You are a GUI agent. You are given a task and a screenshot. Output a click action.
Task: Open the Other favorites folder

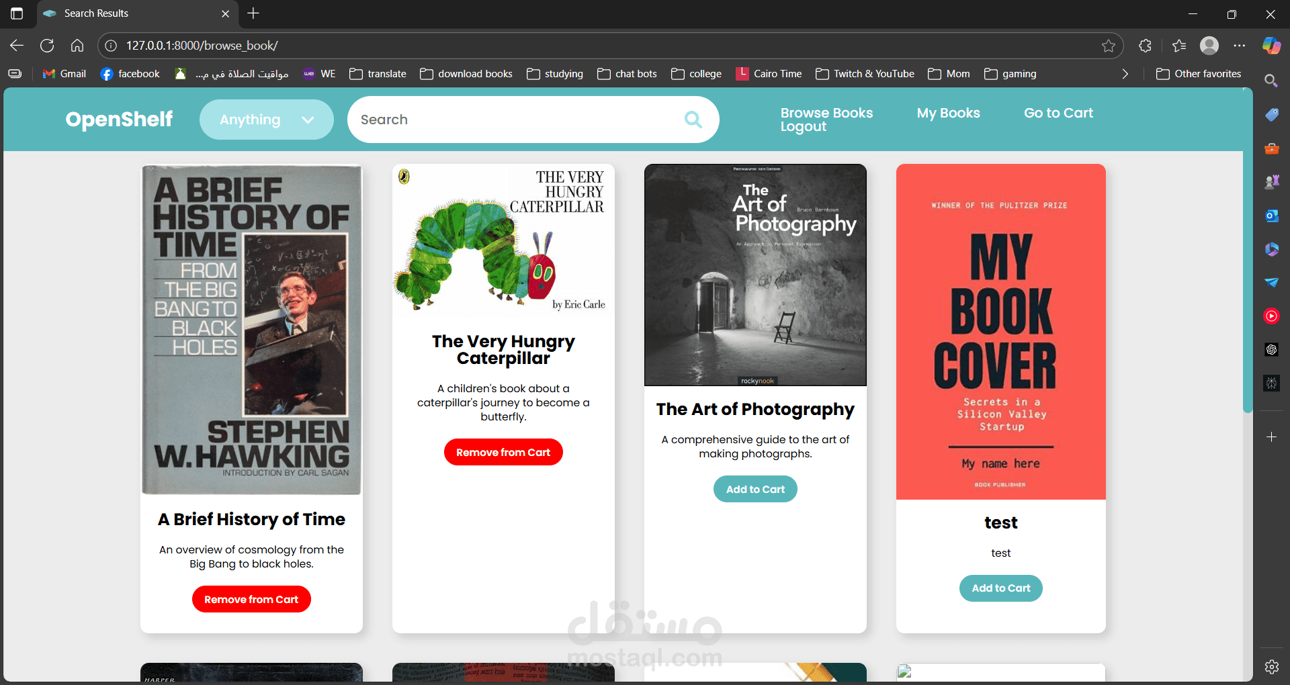coord(1199,74)
